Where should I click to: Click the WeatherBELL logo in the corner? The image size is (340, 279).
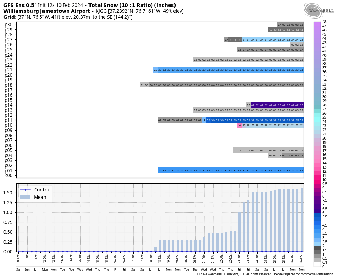coord(319,9)
